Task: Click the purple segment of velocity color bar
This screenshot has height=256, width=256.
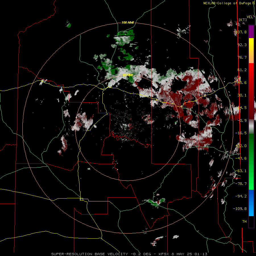Action: [251, 32]
